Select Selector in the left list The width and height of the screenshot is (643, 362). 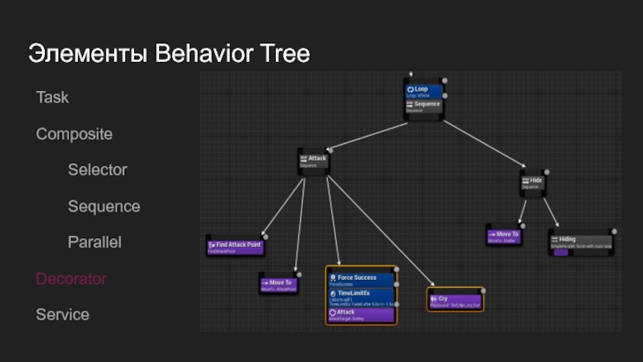[97, 170]
